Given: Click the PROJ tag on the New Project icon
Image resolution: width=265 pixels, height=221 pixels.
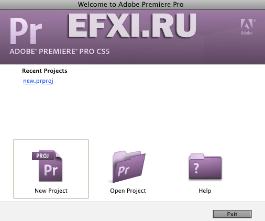Looking at the screenshot, I should [x=43, y=156].
